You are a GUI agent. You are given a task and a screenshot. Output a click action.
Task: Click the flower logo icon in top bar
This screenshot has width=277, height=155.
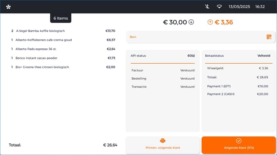tap(8, 7)
